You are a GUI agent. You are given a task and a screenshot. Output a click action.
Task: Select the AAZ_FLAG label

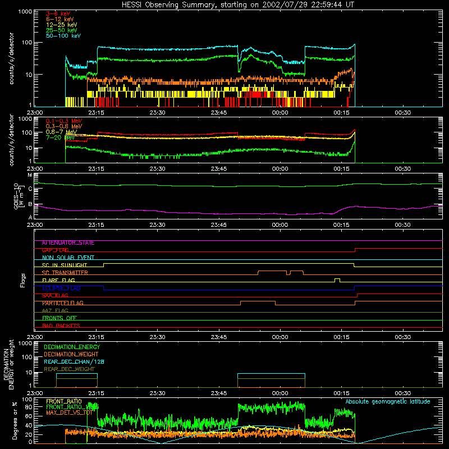[55, 311]
